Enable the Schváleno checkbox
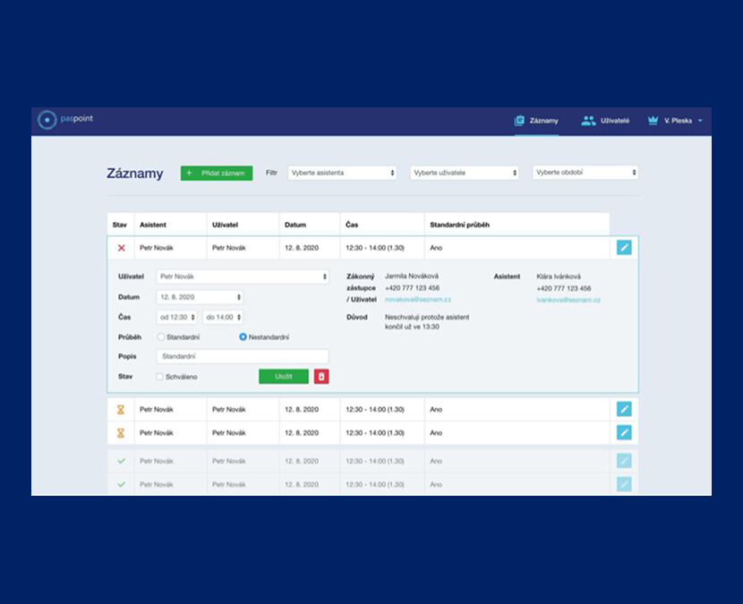 point(160,377)
